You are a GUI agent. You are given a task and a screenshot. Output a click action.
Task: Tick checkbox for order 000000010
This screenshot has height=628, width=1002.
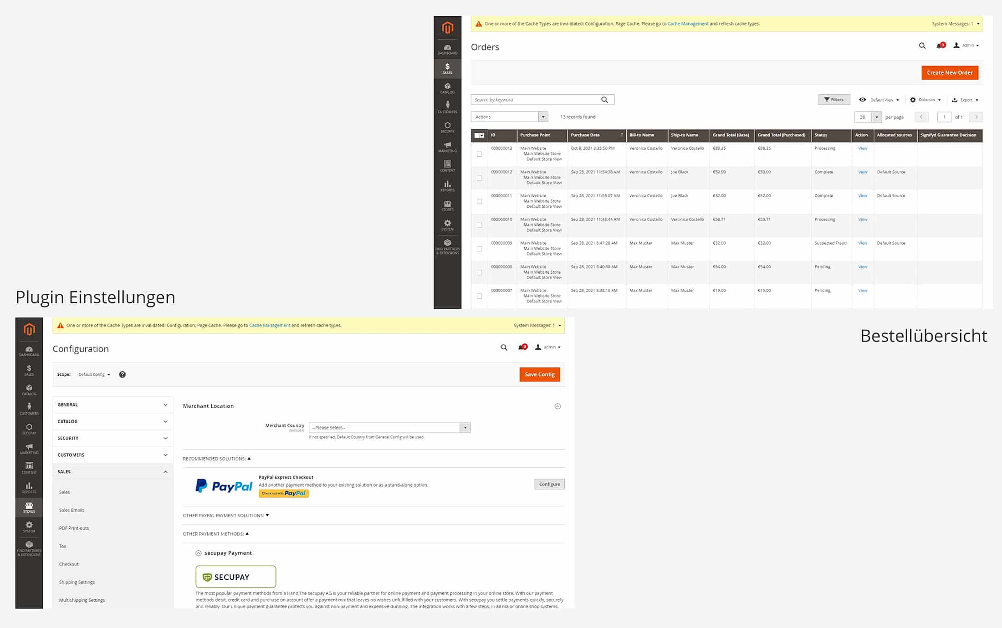(x=479, y=225)
